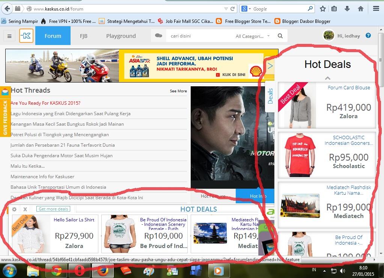Open Opera from the taskbar
The image size is (384, 278).
click(80, 270)
